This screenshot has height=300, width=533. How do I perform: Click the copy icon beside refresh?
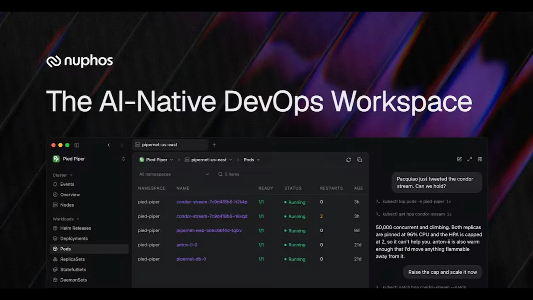tap(359, 160)
